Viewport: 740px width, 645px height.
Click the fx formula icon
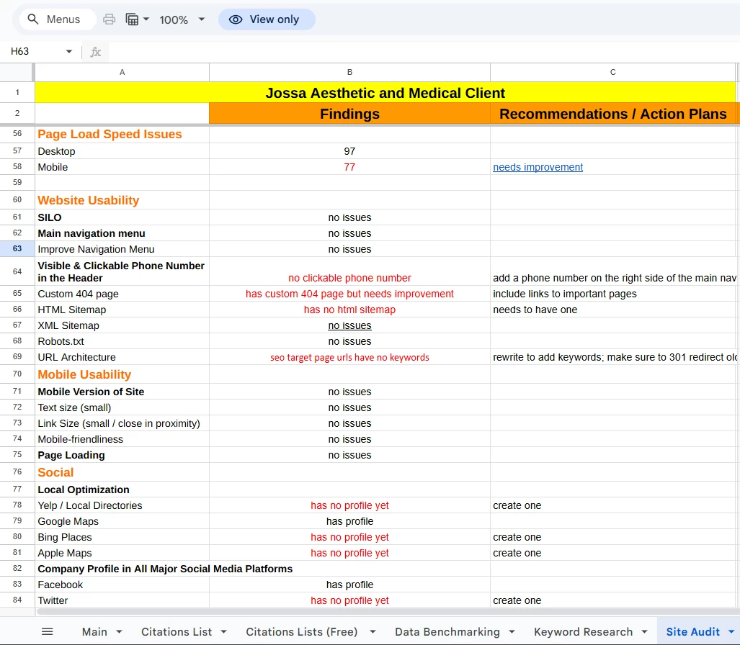click(96, 52)
